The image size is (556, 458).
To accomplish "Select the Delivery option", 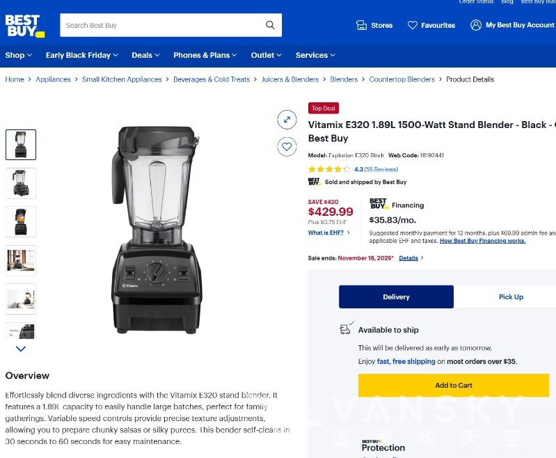I will pos(396,297).
